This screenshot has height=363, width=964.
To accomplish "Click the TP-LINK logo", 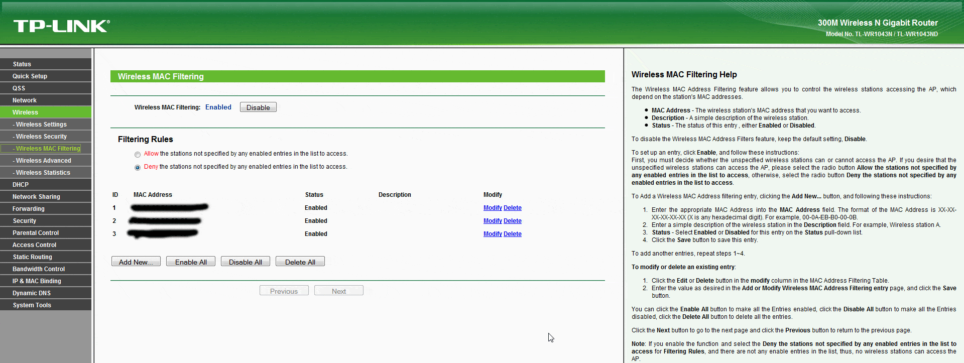I will (x=61, y=26).
